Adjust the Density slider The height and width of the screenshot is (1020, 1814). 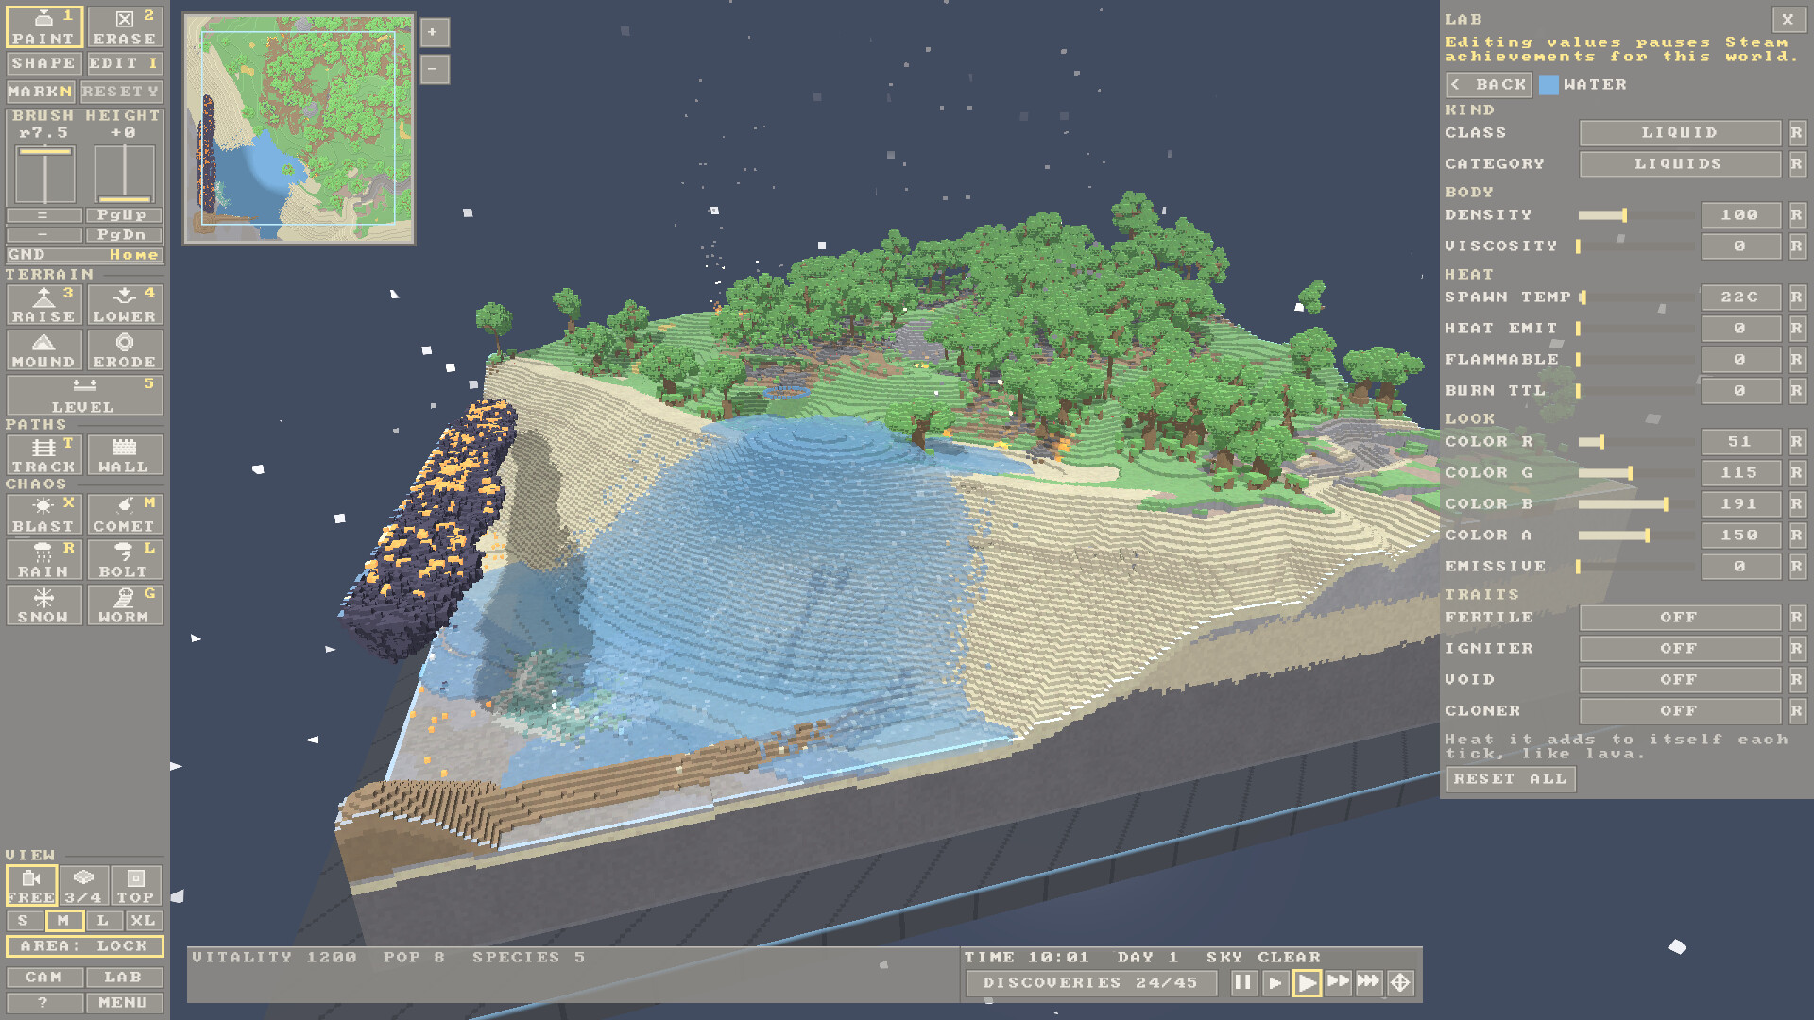click(x=1635, y=215)
